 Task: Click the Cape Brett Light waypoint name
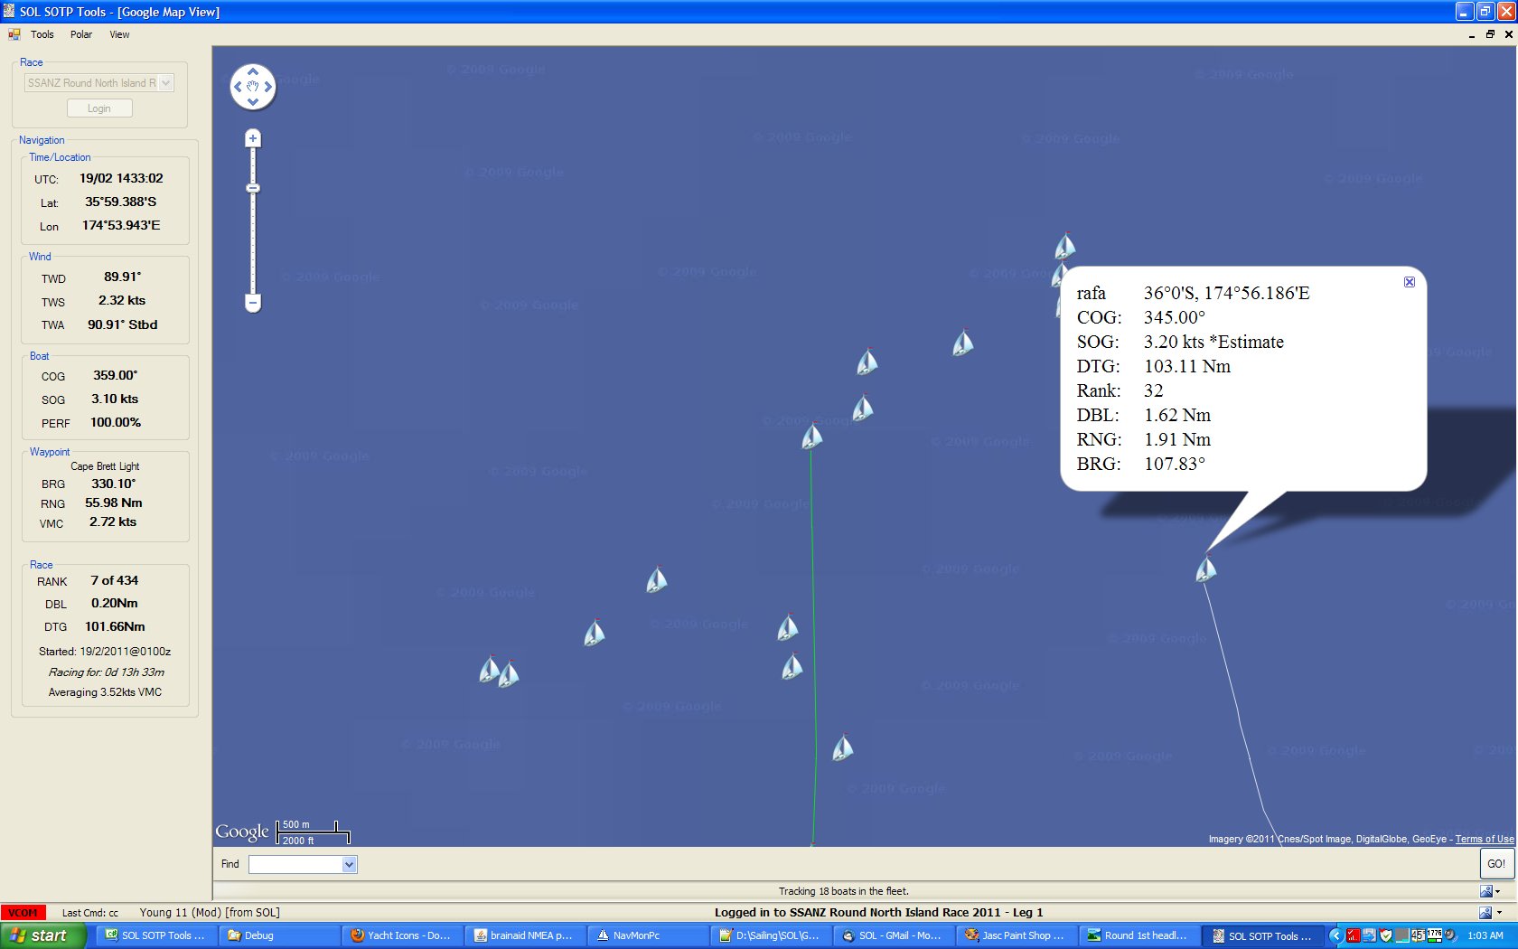tap(105, 466)
